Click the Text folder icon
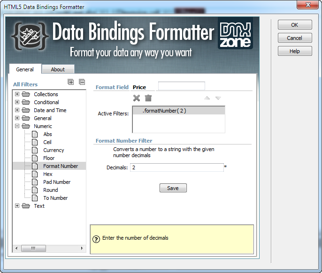Viewport: 322px width, 273px height. pos(26,206)
